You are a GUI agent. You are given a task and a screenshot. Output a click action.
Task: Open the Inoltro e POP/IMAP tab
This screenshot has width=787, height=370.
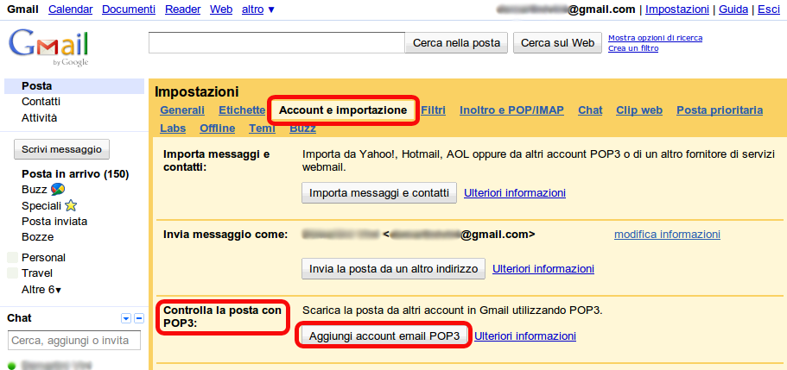point(511,110)
